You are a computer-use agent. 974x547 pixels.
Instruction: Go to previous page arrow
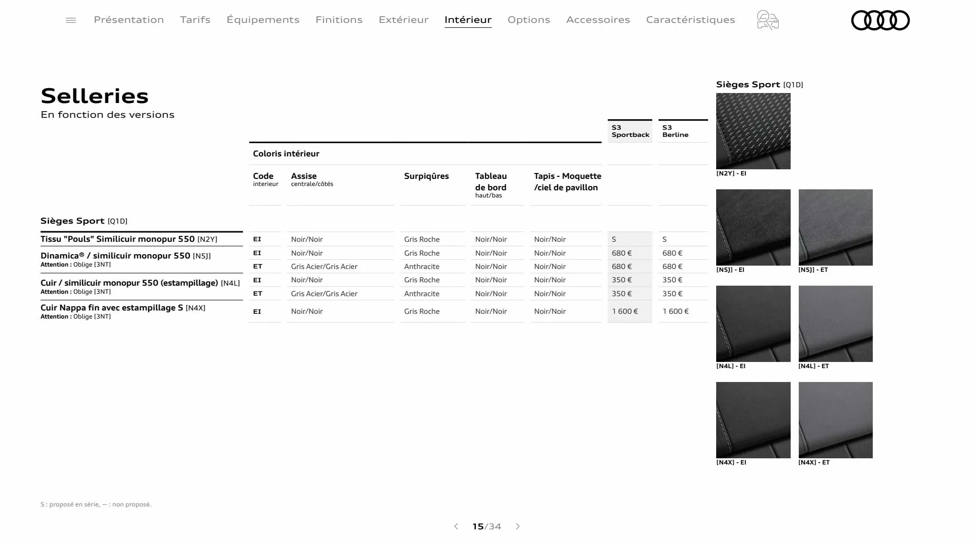(x=456, y=526)
